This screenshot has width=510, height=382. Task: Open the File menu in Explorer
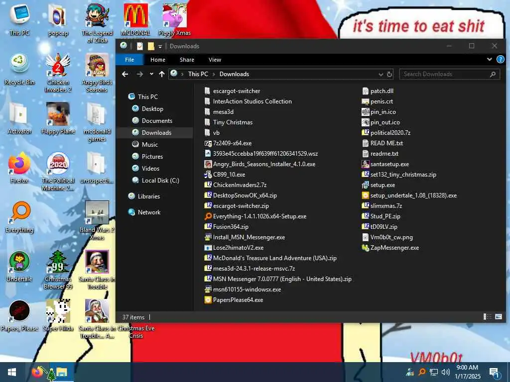[129, 60]
